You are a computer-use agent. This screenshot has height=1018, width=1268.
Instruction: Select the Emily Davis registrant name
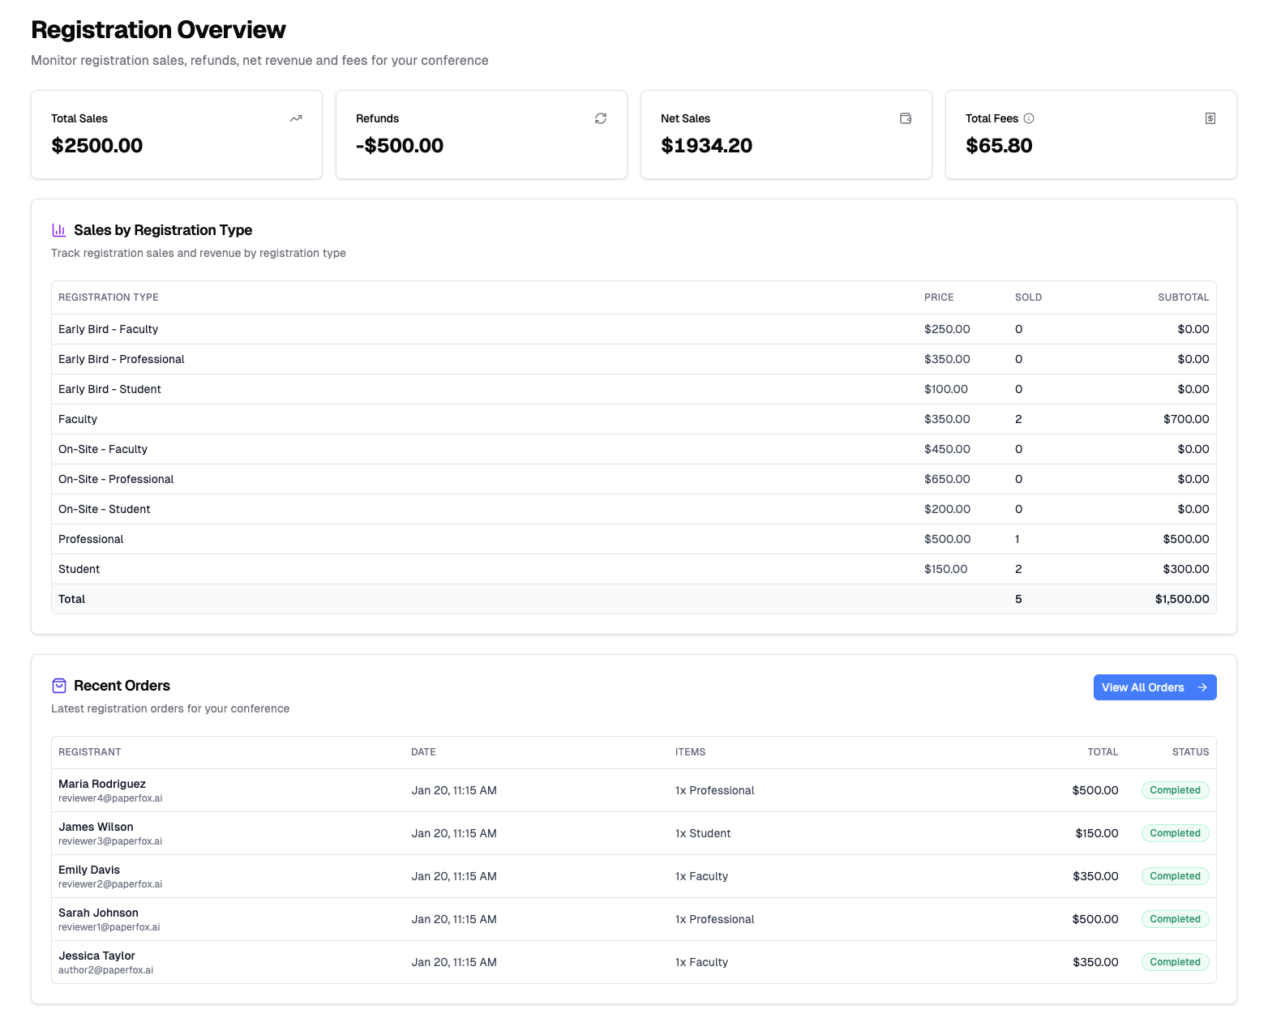pos(89,870)
